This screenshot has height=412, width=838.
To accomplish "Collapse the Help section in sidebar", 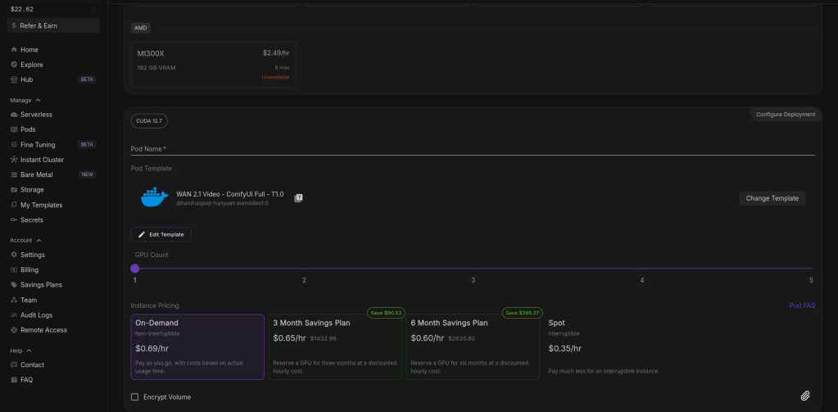I will [x=29, y=350].
